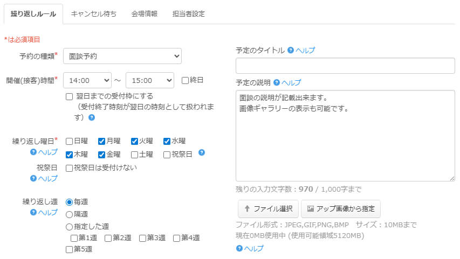The width and height of the screenshot is (460, 259).
Task: Open the 予約の種類 dropdown
Action: [x=122, y=56]
